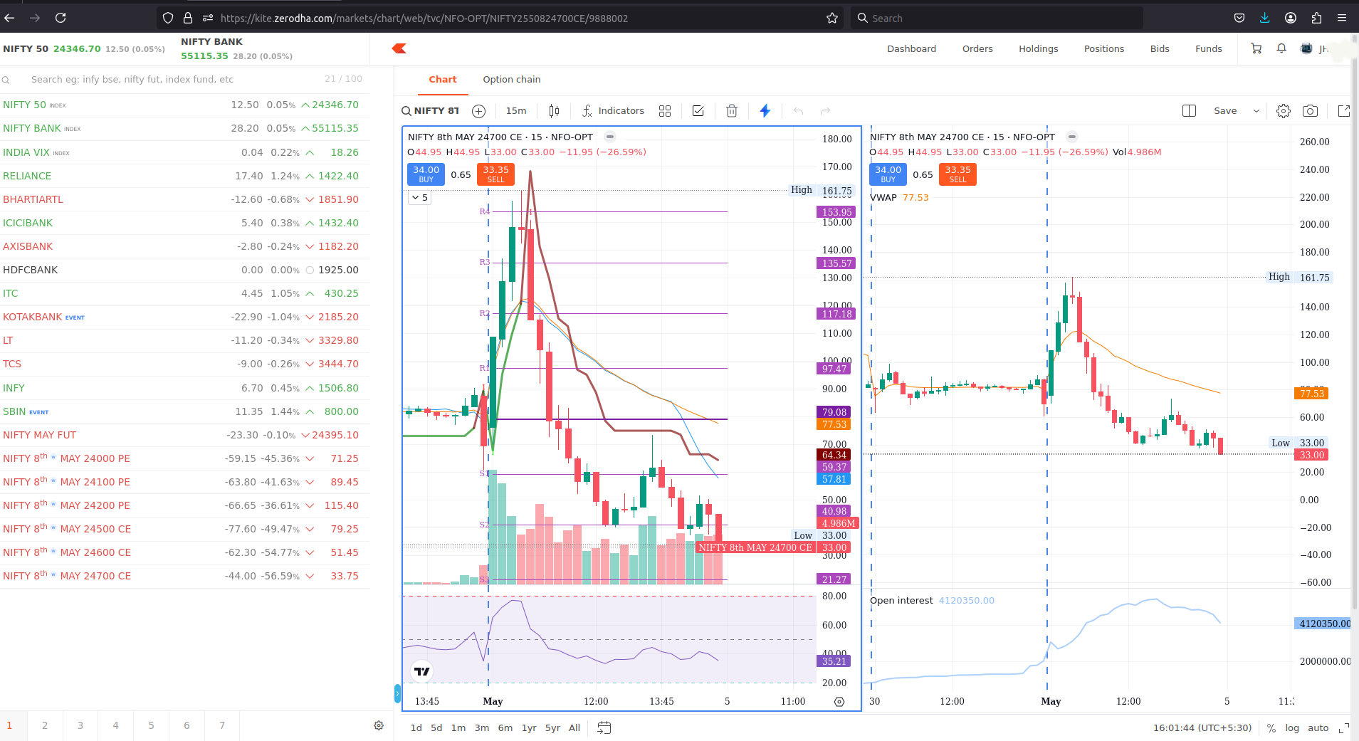This screenshot has width=1359, height=741.
Task: Open the indicator templates grid icon
Action: [x=665, y=111]
